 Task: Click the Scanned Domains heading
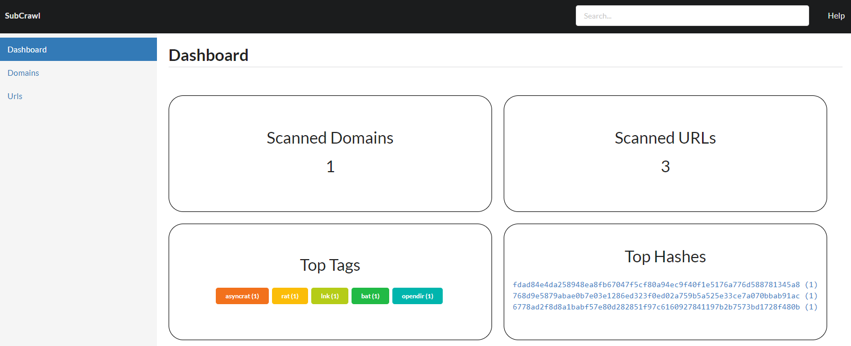coord(330,138)
